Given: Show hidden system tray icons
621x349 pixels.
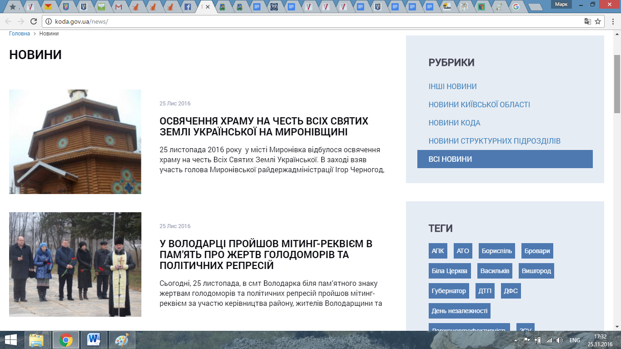Looking at the screenshot, I should (516, 340).
